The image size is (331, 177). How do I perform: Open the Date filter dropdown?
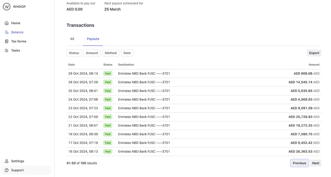[127, 53]
